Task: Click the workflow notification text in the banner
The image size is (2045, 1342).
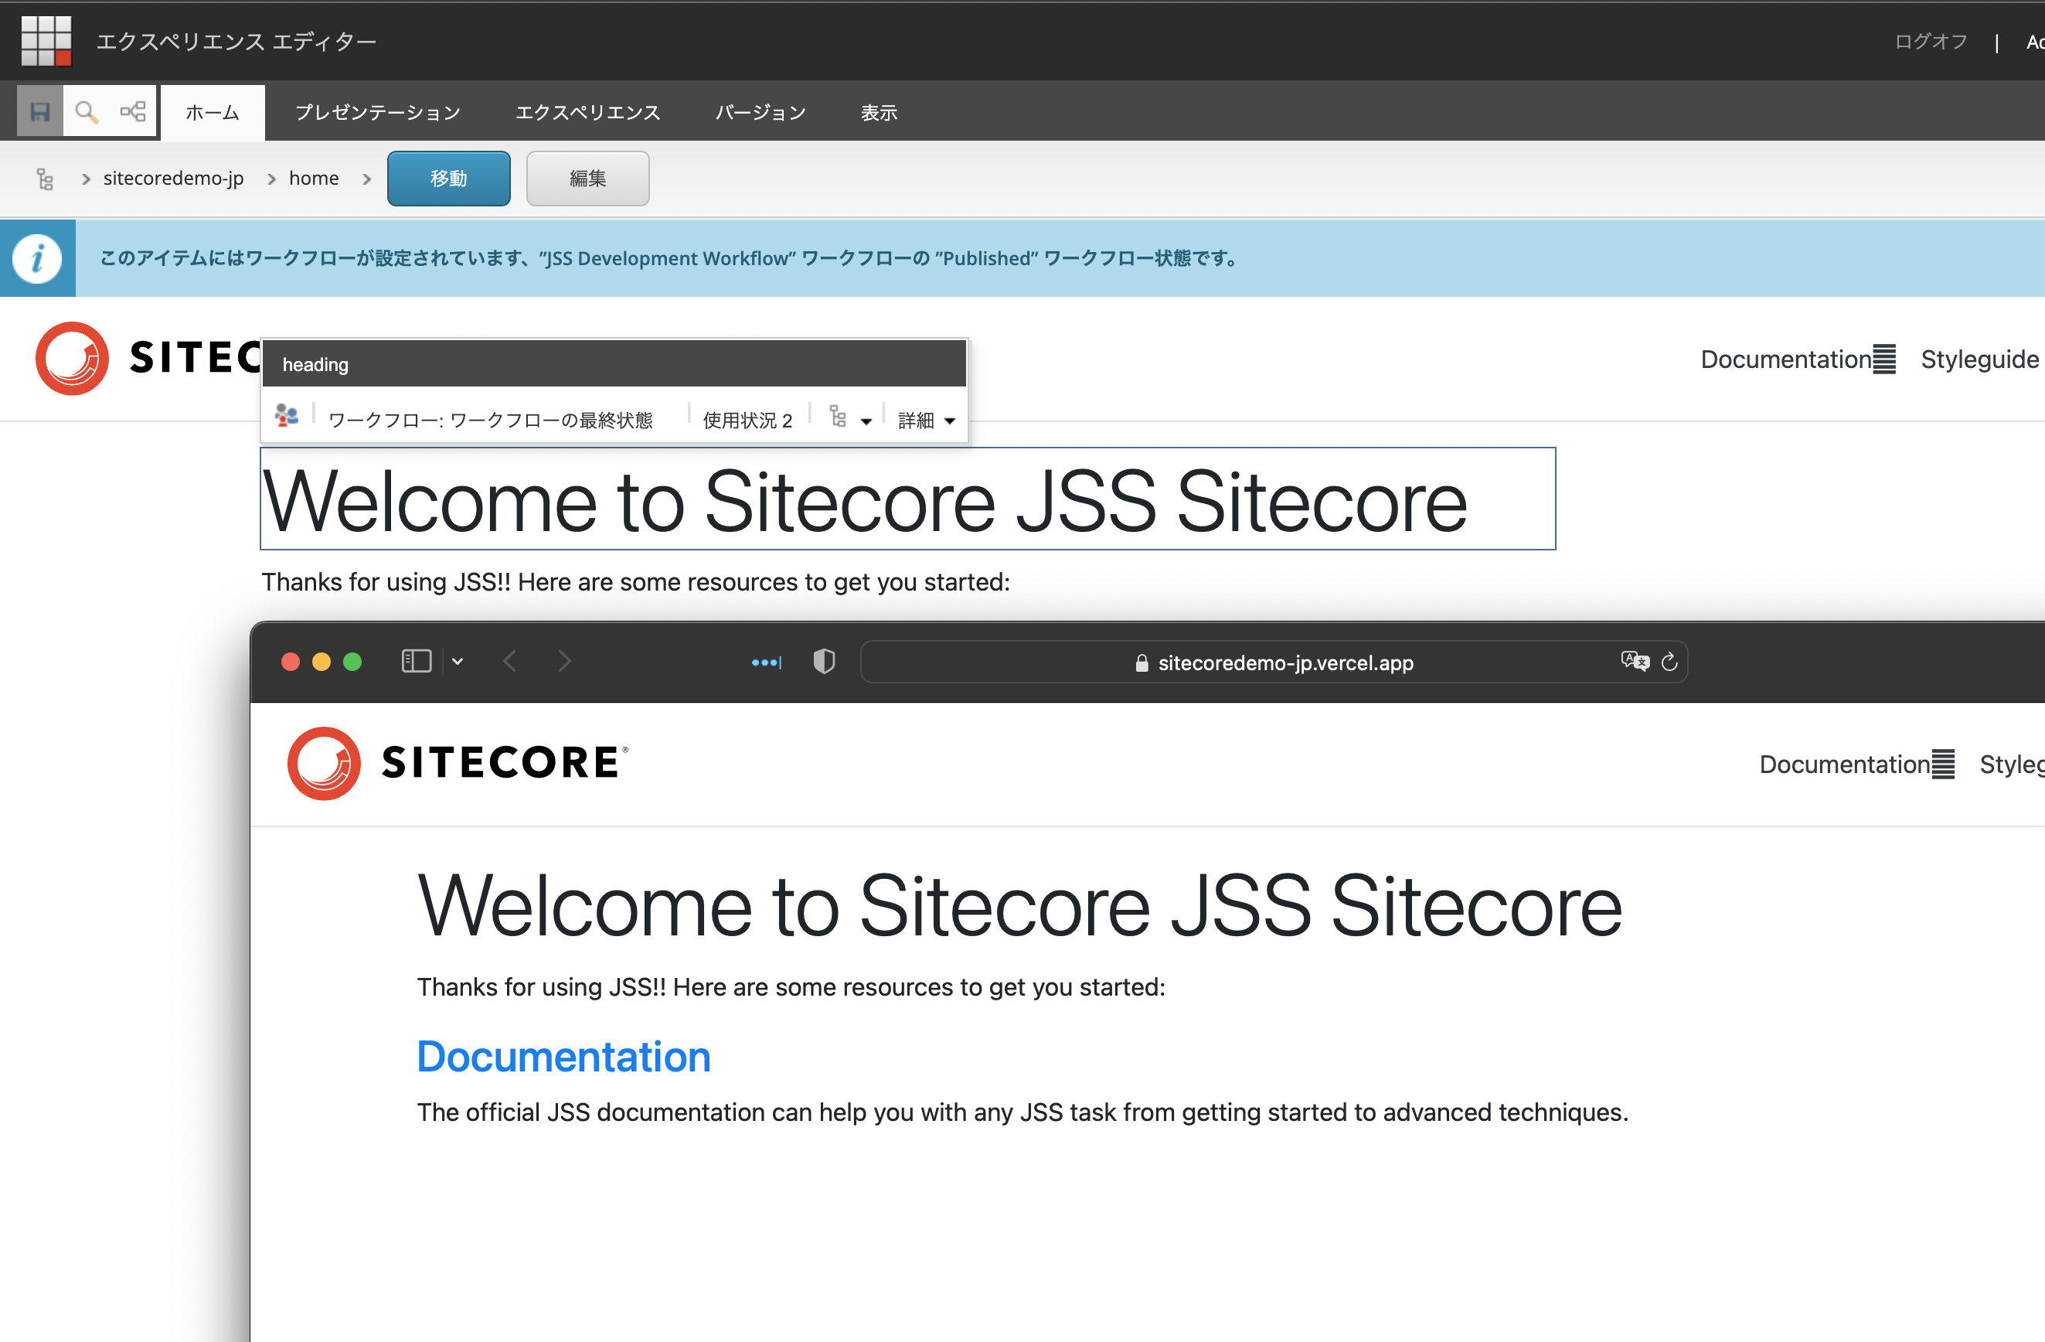Action: pyautogui.click(x=669, y=258)
